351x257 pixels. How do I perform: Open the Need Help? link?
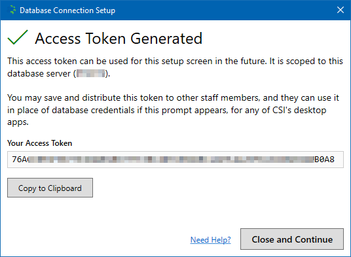pyautogui.click(x=210, y=240)
